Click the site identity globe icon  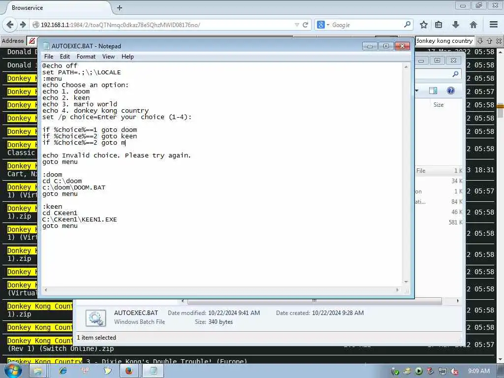click(x=35, y=25)
